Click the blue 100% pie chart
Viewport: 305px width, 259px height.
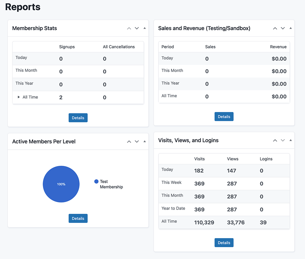(x=61, y=184)
